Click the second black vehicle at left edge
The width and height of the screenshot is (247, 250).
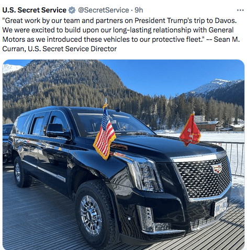point(7,143)
